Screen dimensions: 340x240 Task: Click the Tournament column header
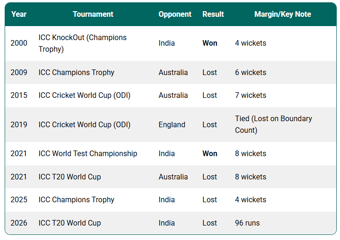[x=93, y=14]
